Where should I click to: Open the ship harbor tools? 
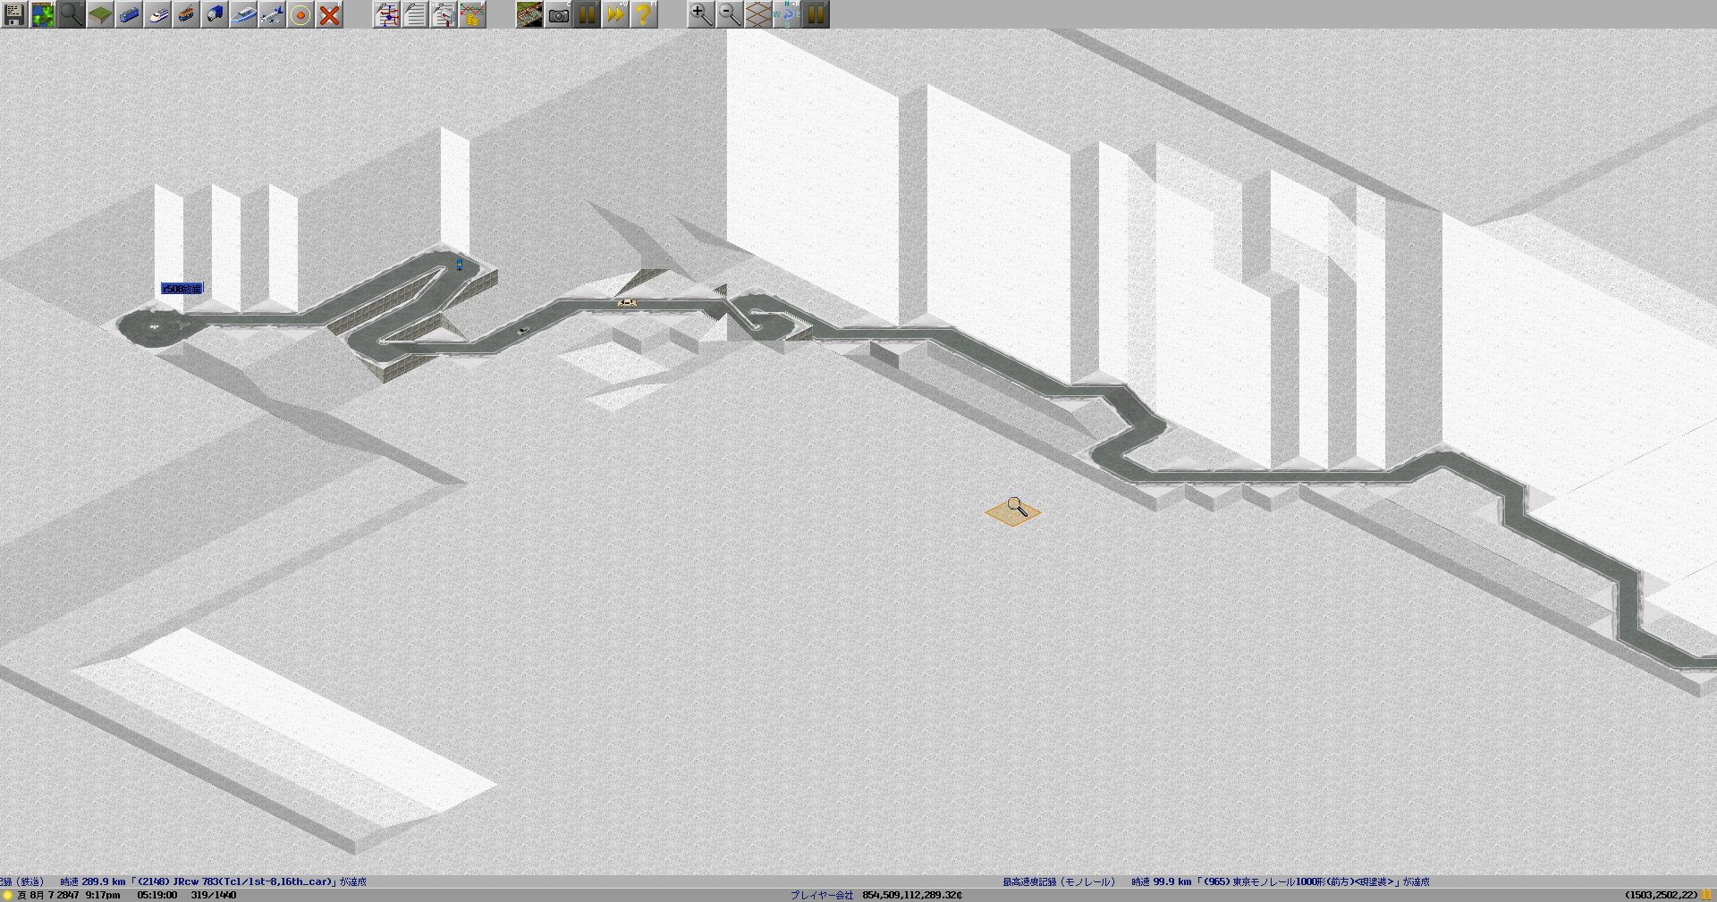pyautogui.click(x=243, y=14)
